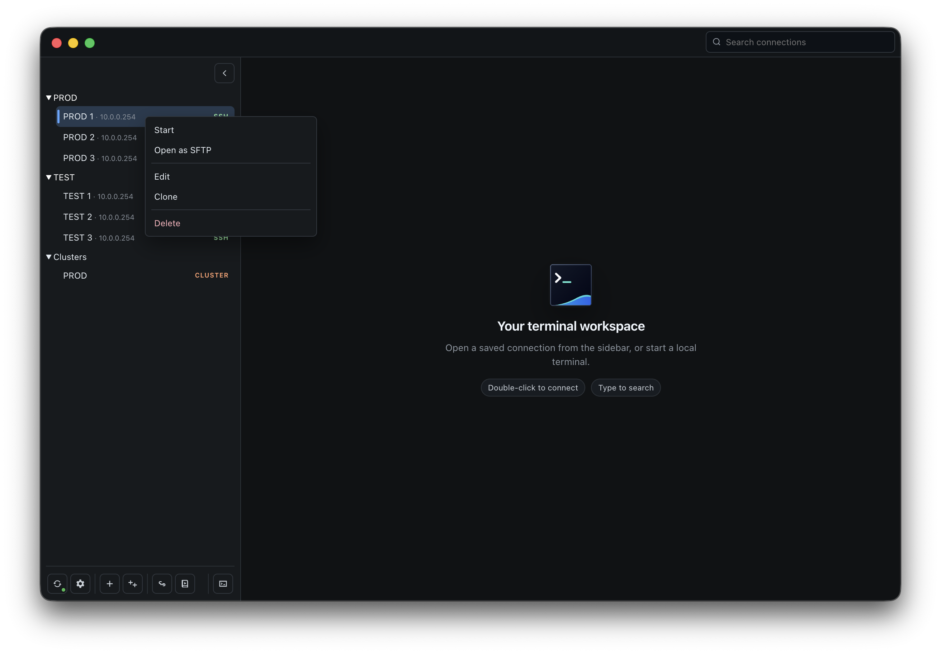Add a new connection with single plus icon
941x654 pixels.
[109, 583]
